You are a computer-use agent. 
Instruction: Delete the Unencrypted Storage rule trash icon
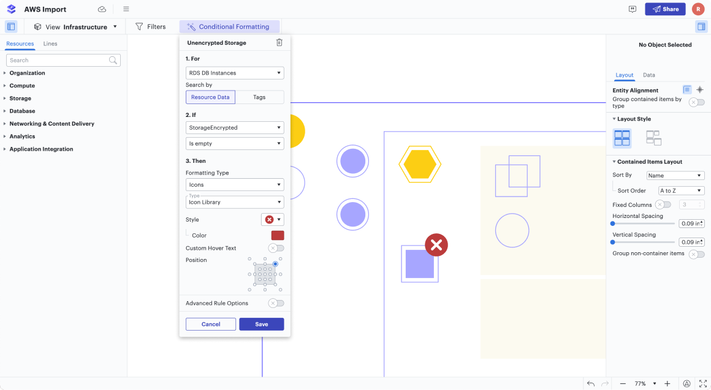pyautogui.click(x=279, y=43)
